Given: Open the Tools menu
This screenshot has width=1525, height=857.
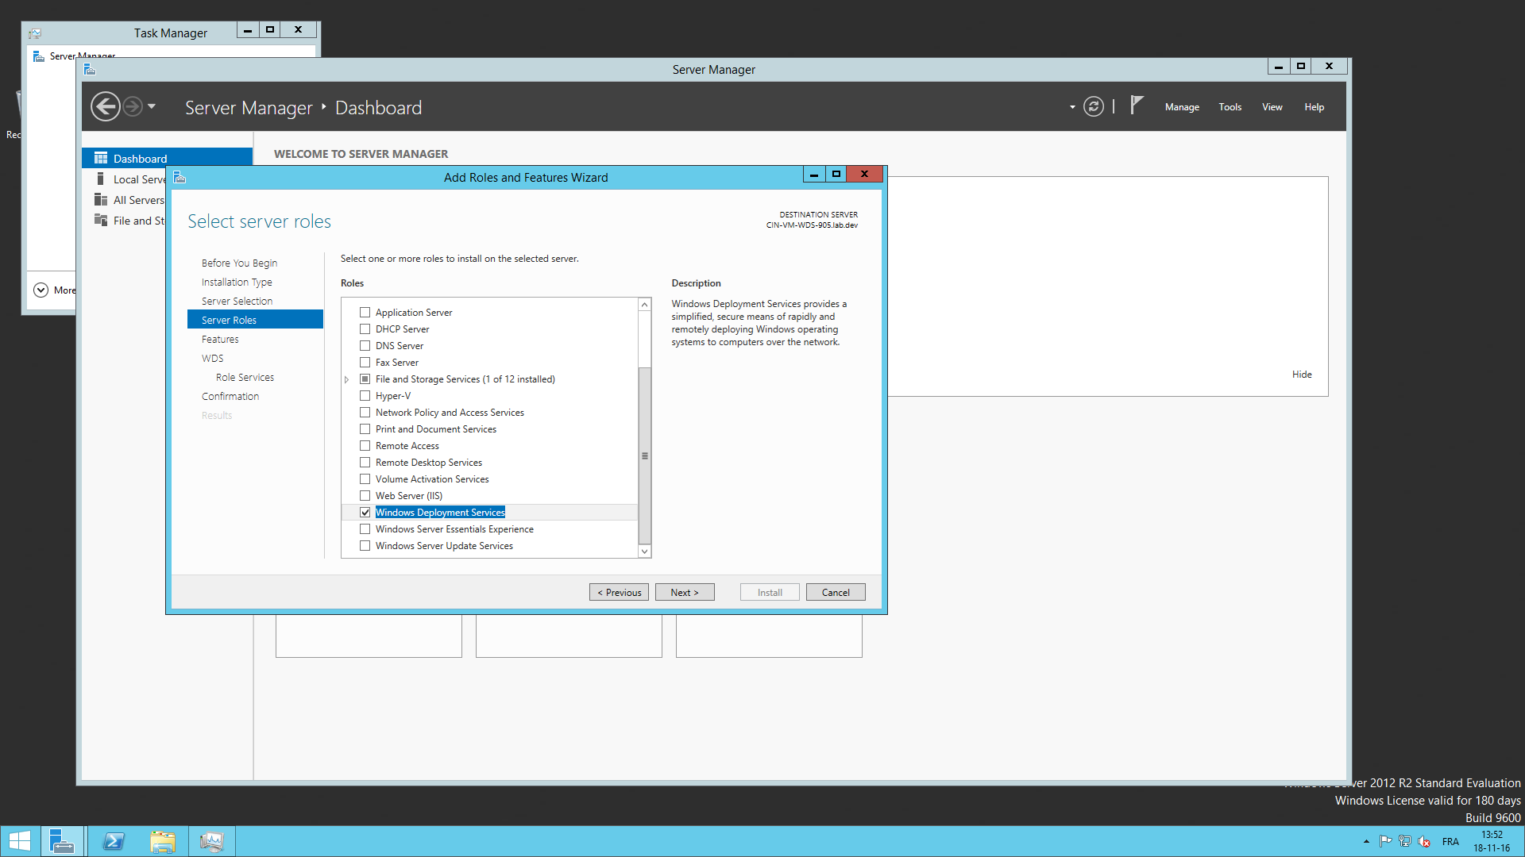Looking at the screenshot, I should (x=1230, y=106).
